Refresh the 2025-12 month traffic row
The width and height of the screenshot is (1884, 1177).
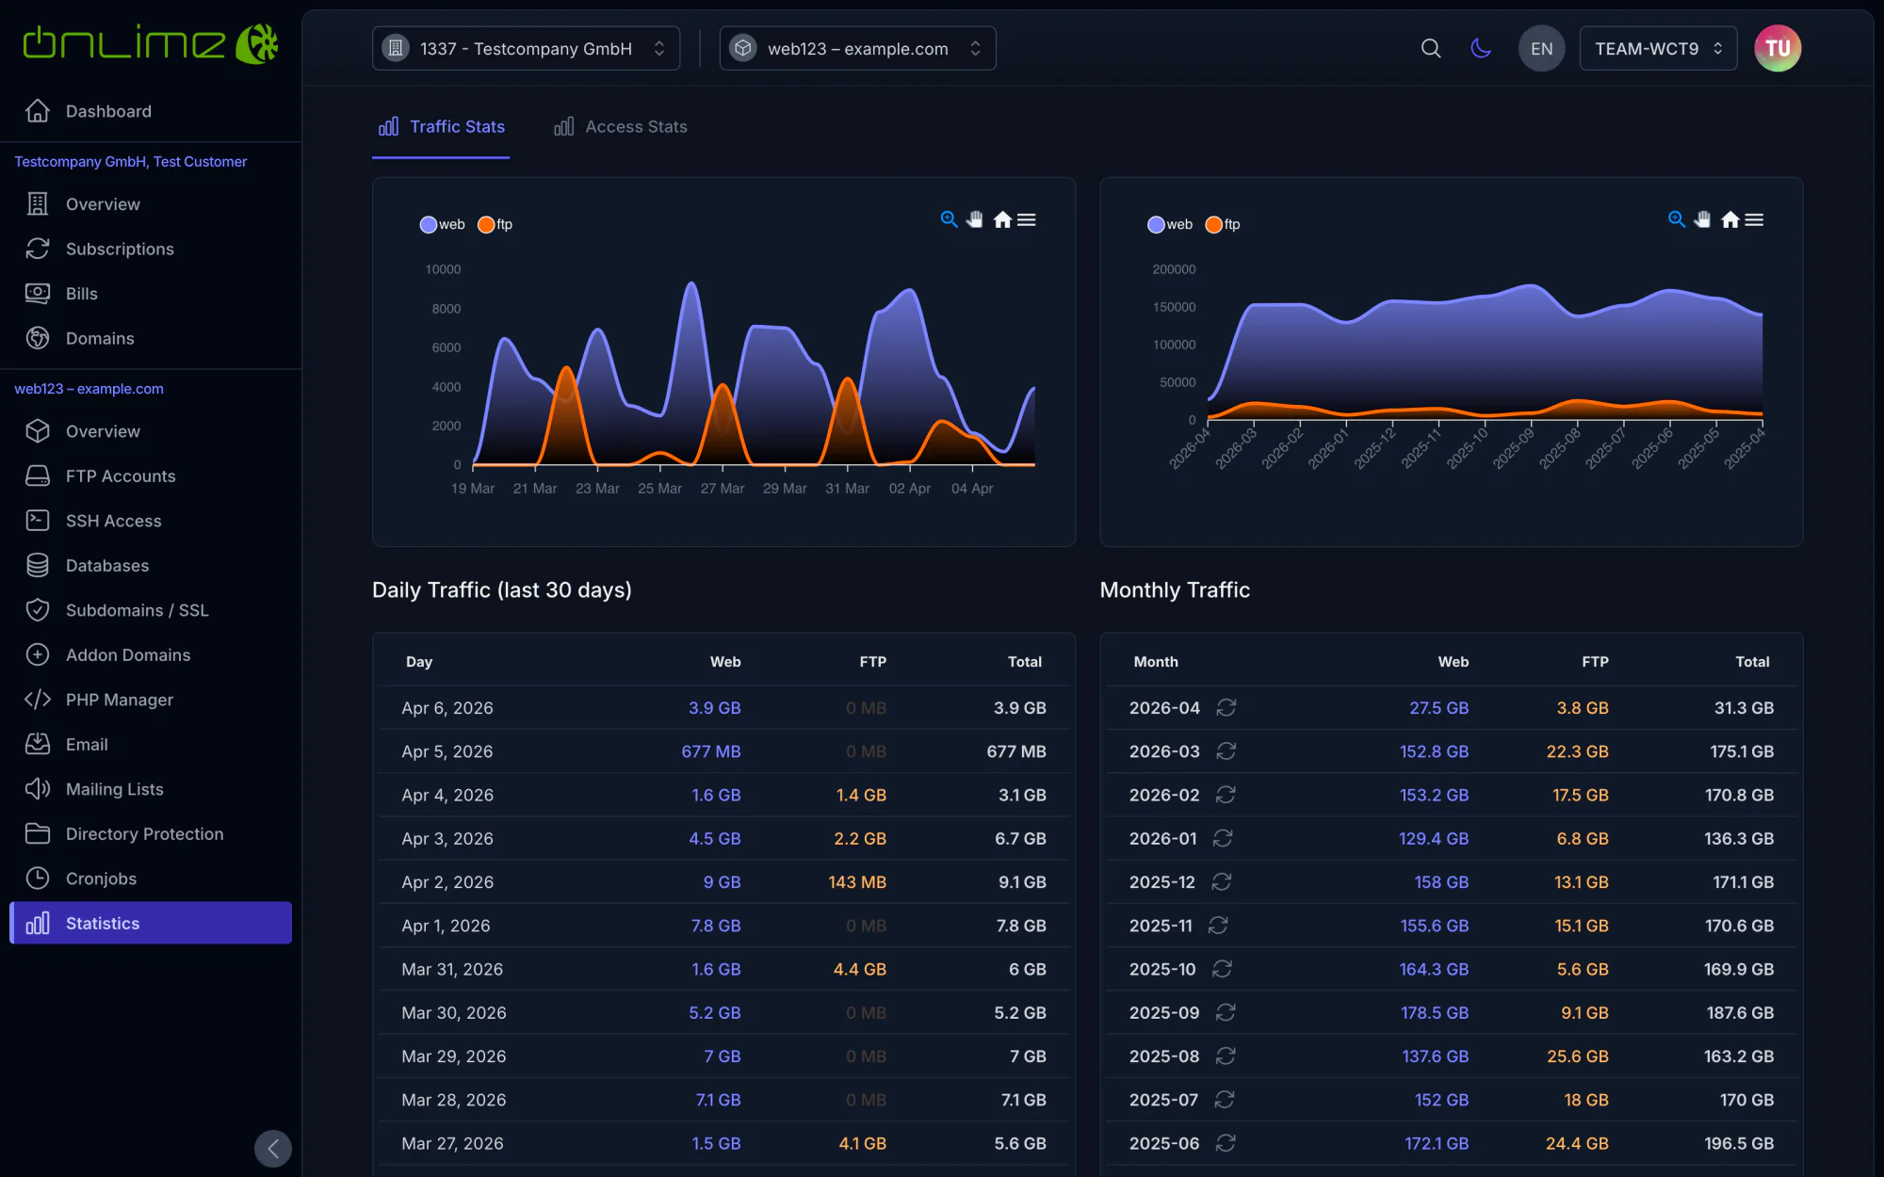(x=1221, y=882)
